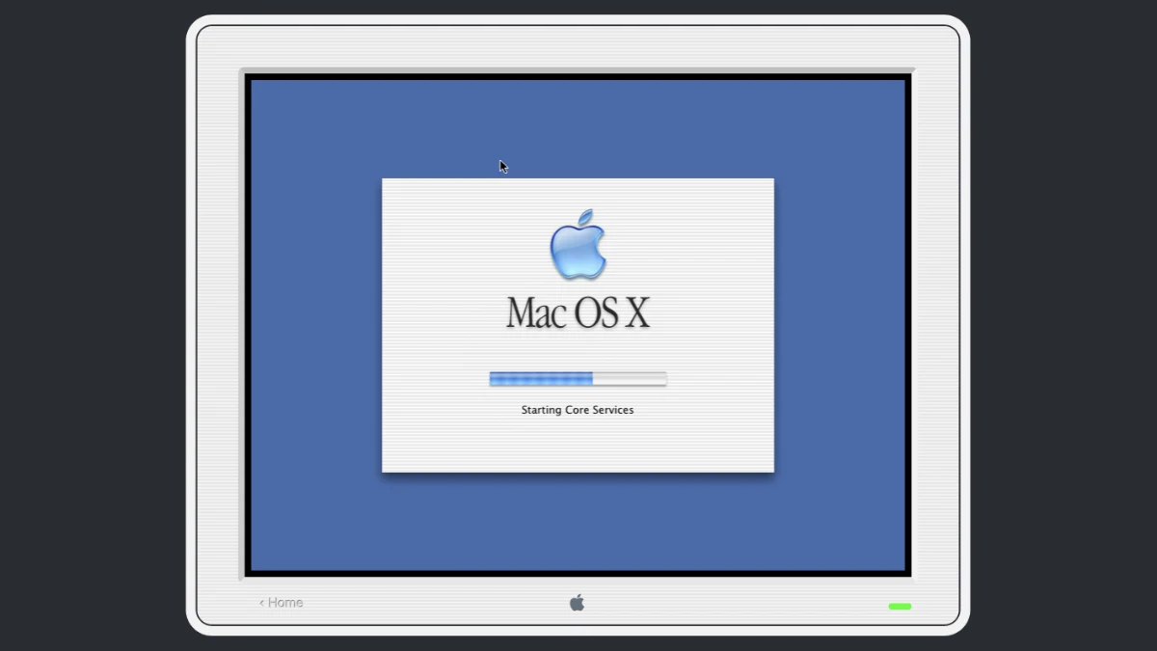Click the "Mac OS X" title text
Image resolution: width=1157 pixels, height=651 pixels.
point(578,312)
